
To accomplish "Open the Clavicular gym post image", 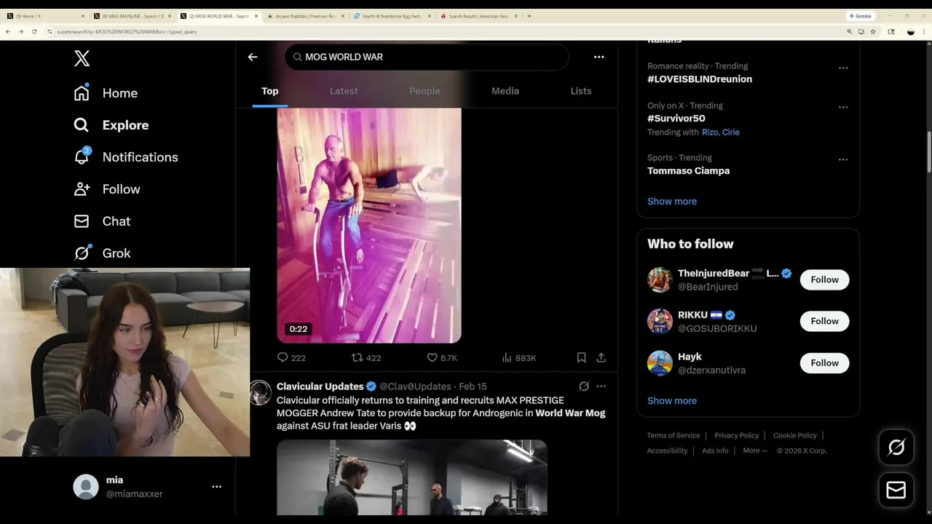I will coord(411,477).
